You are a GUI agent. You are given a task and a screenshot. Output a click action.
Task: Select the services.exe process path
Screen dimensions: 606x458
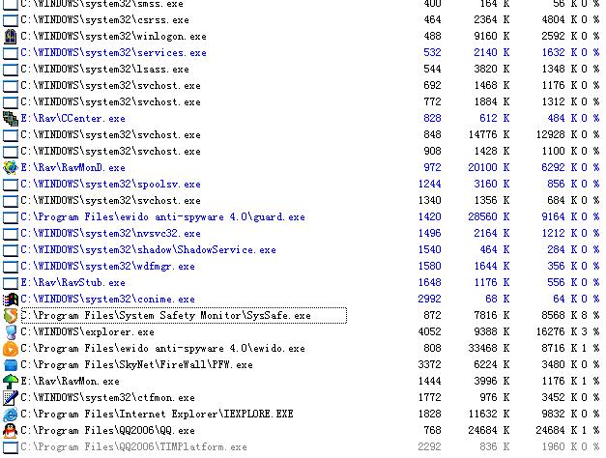click(x=113, y=52)
